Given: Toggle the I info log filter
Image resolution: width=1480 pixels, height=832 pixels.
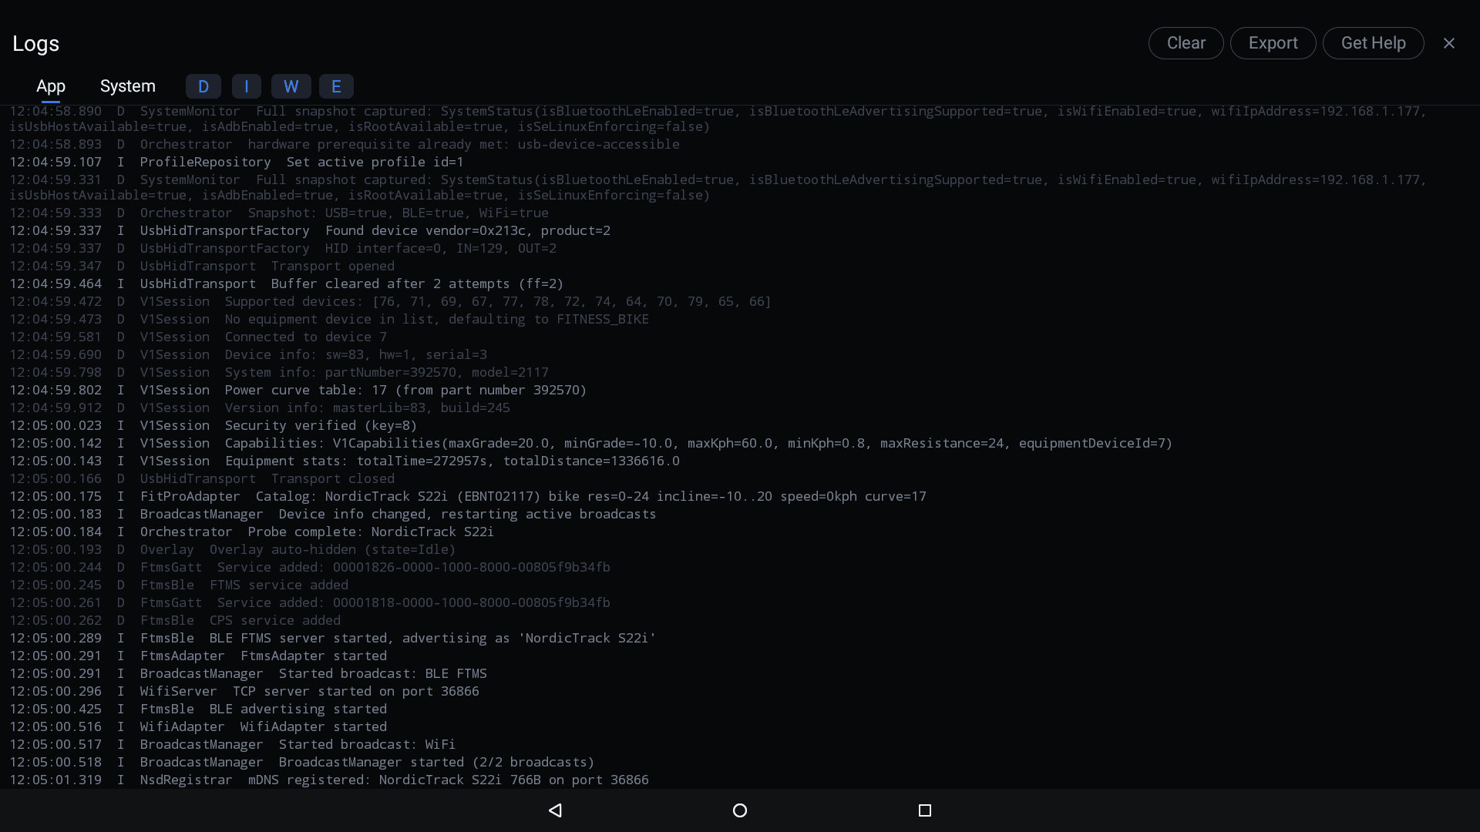Looking at the screenshot, I should [246, 86].
